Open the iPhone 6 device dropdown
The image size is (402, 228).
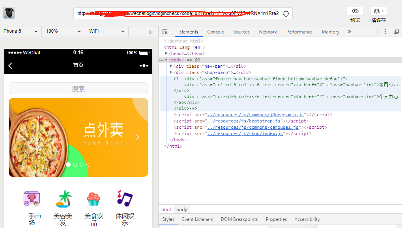20,31
